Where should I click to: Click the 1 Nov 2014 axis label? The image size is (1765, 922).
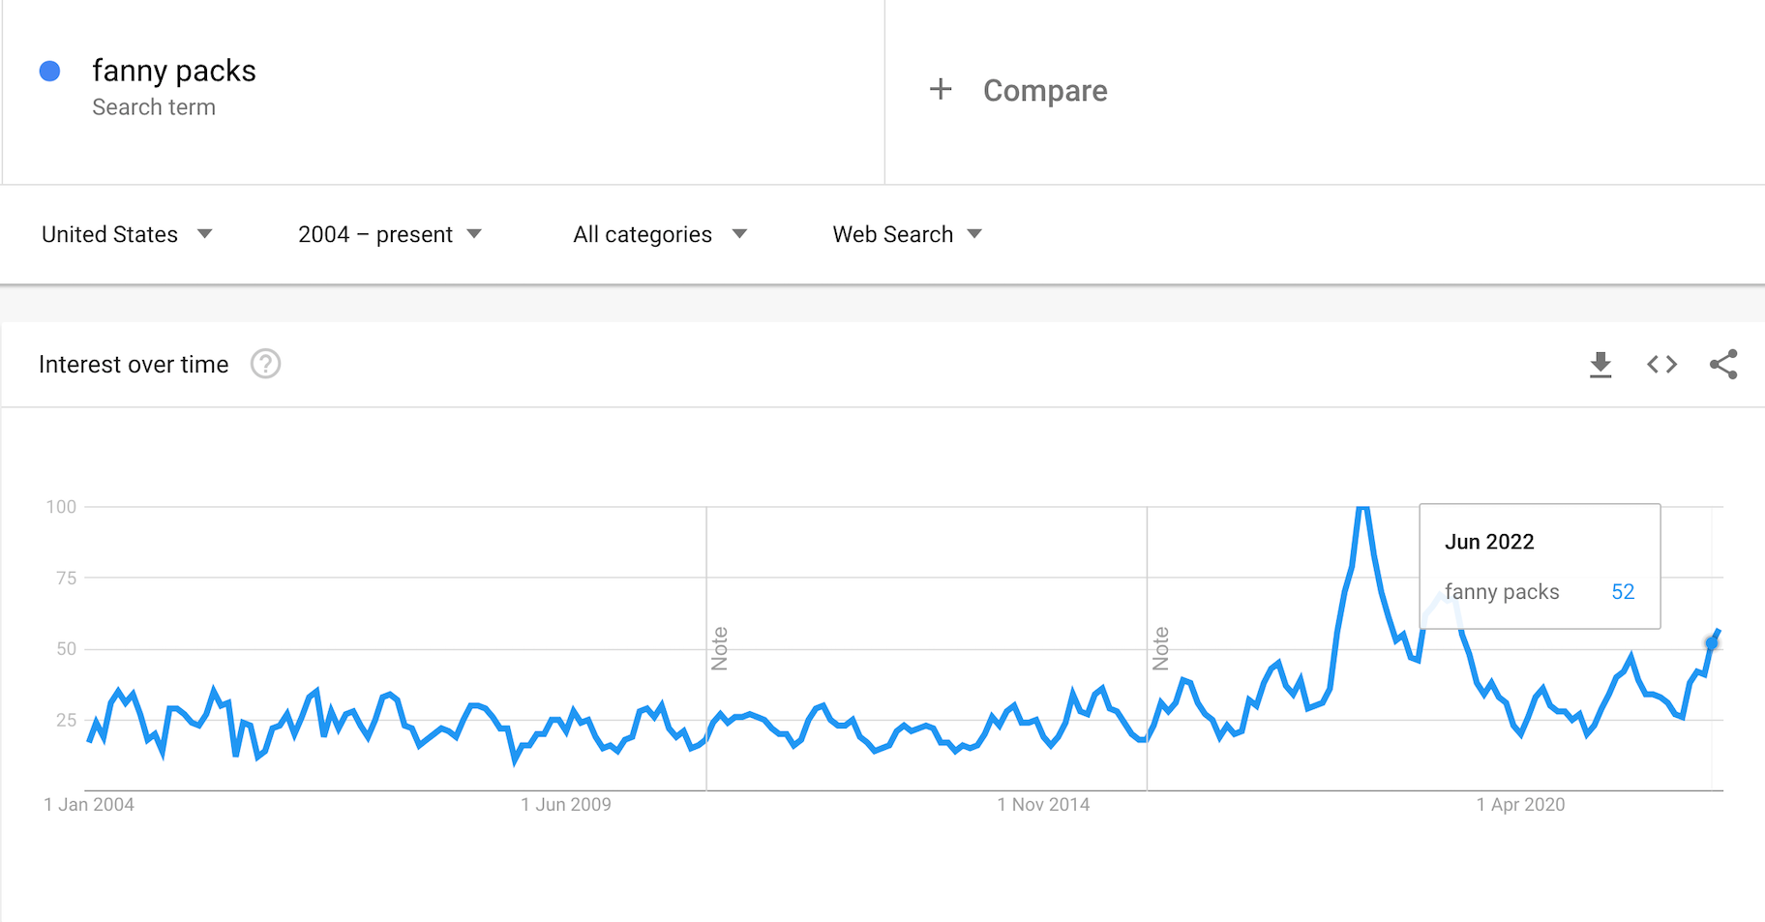(x=1043, y=805)
